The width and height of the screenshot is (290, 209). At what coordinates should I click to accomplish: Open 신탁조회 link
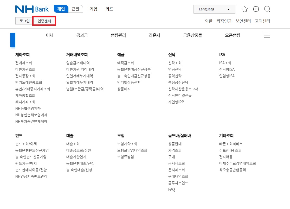click(x=175, y=63)
